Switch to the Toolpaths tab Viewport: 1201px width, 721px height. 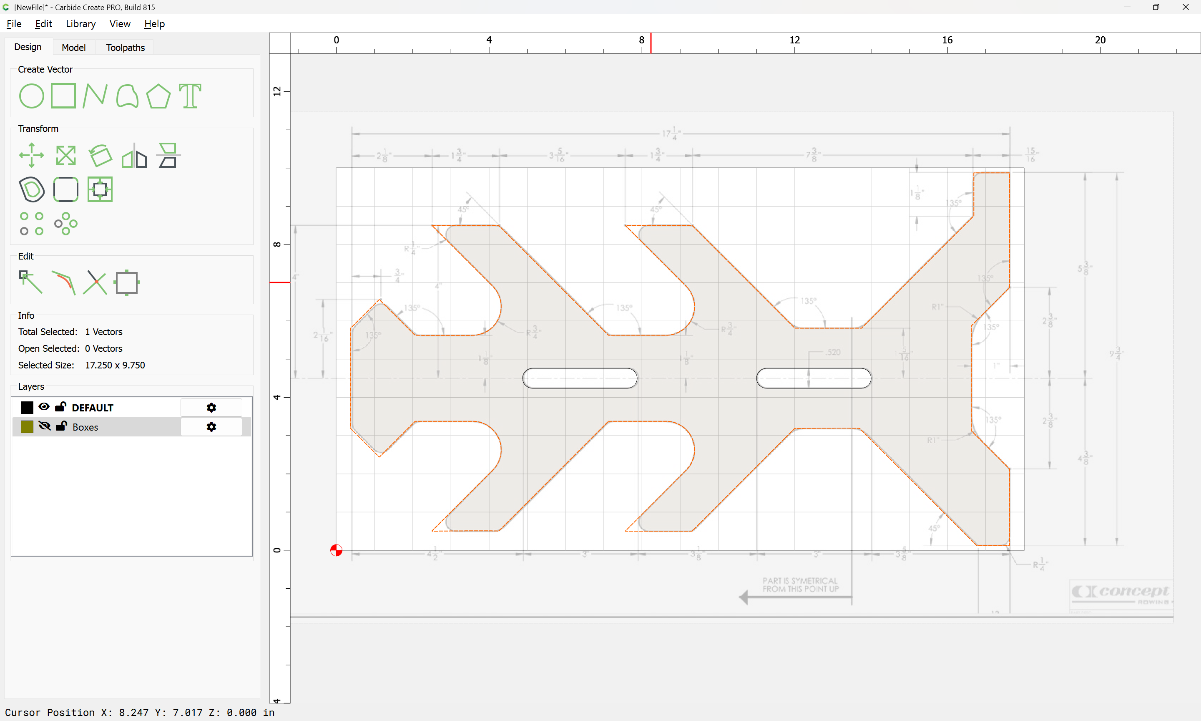pyautogui.click(x=125, y=48)
